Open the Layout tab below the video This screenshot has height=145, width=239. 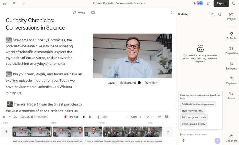(x=112, y=83)
